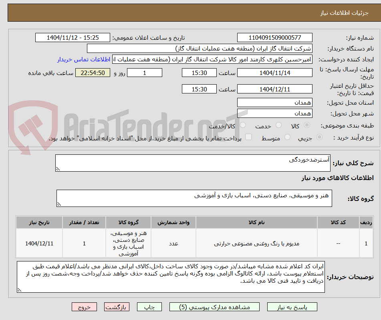Viewport: 381px width, 320px height.
Task: Click the response deadline time 15:30 field
Action: 199,73
